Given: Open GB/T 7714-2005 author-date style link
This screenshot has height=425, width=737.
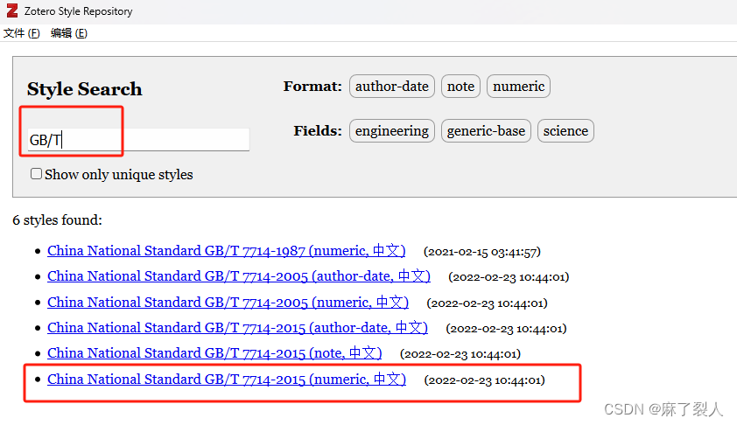Looking at the screenshot, I should pyautogui.click(x=238, y=276).
